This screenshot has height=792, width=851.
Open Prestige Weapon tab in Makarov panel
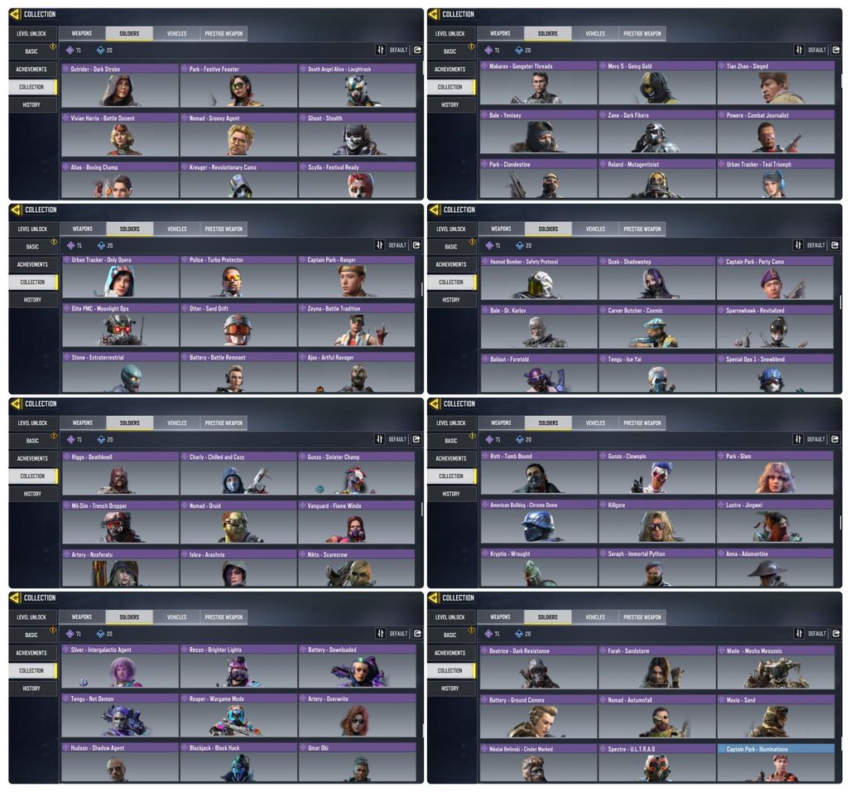coord(642,34)
